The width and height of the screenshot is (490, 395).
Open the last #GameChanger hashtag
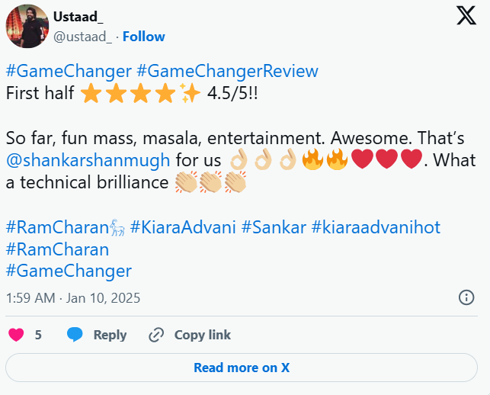[x=69, y=271]
